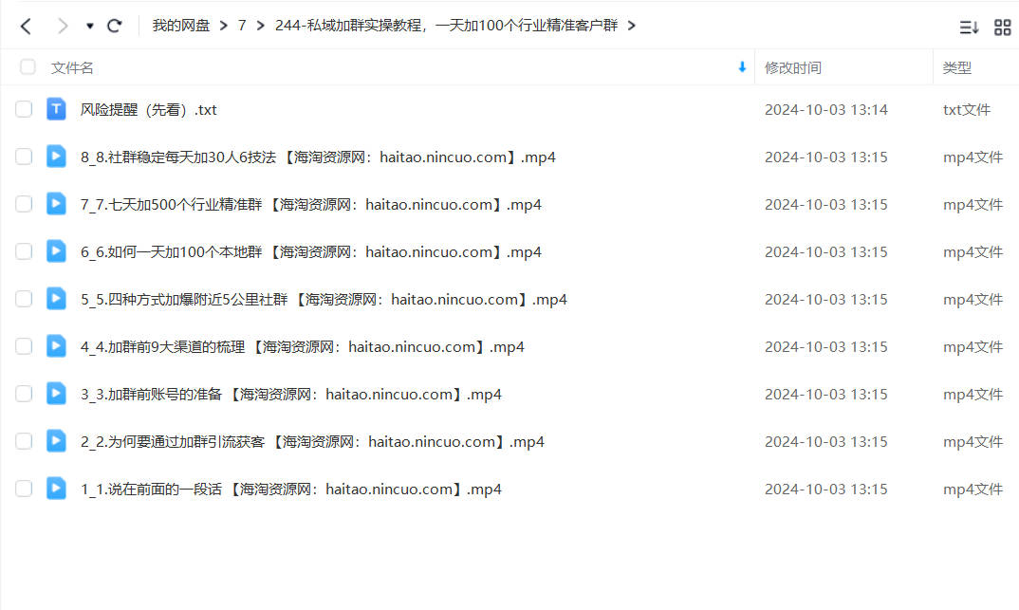This screenshot has width=1019, height=610.
Task: Go forward with the right arrow
Action: click(63, 26)
